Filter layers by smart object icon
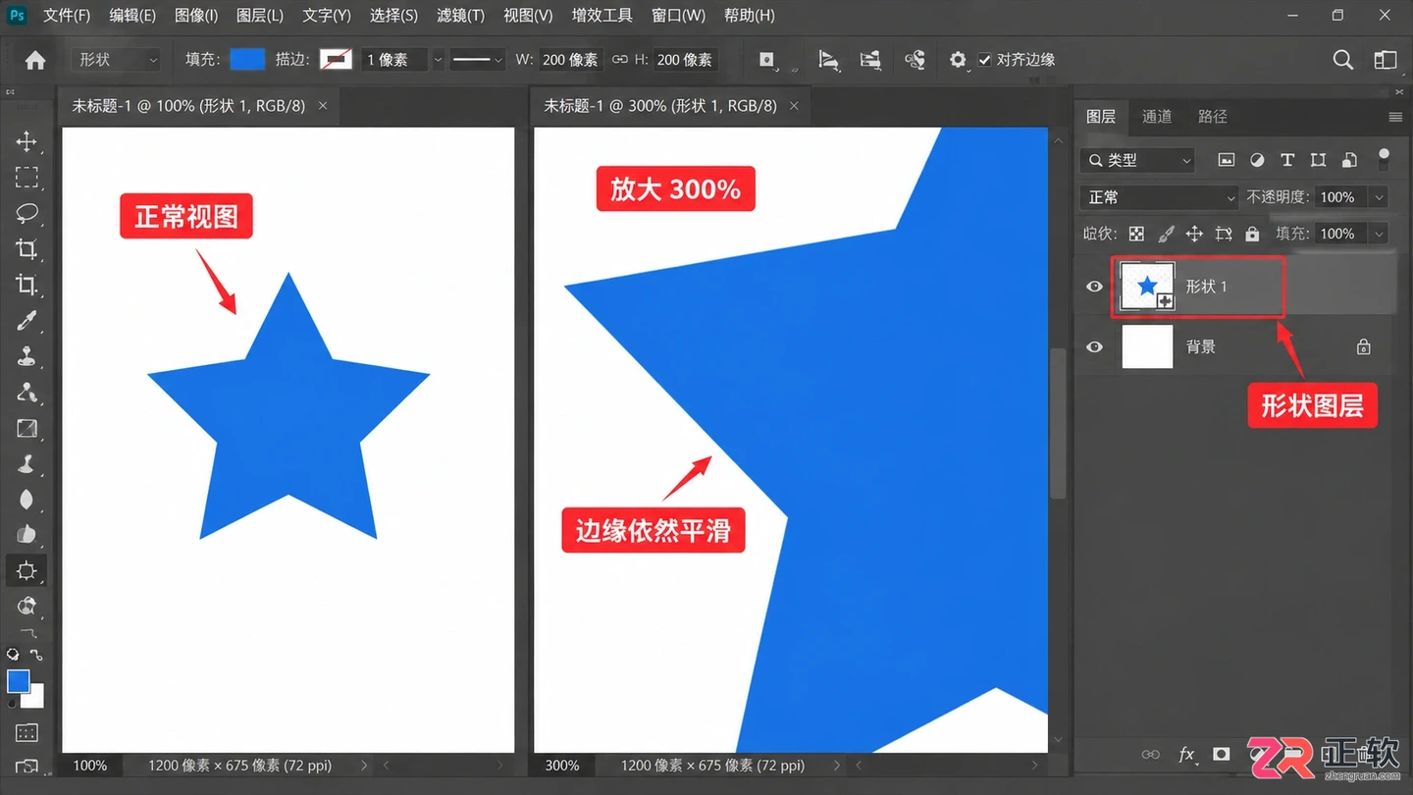 click(1349, 160)
